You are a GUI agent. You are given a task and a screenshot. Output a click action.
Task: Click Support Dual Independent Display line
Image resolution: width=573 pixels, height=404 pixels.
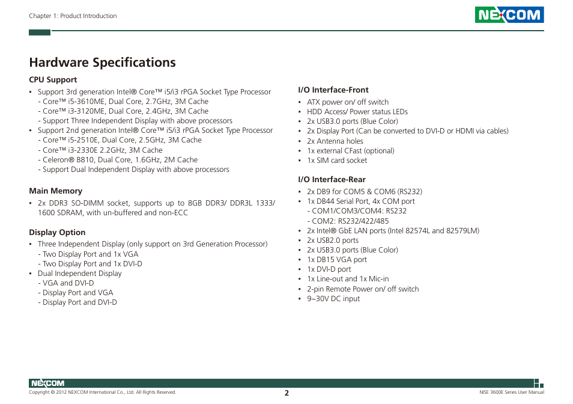tap(133, 170)
